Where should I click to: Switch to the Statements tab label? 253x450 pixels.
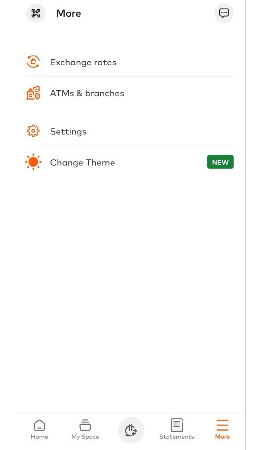tap(177, 437)
